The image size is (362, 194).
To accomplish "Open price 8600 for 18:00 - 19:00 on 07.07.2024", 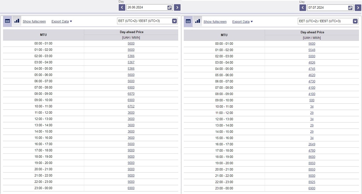I will 312,157.
